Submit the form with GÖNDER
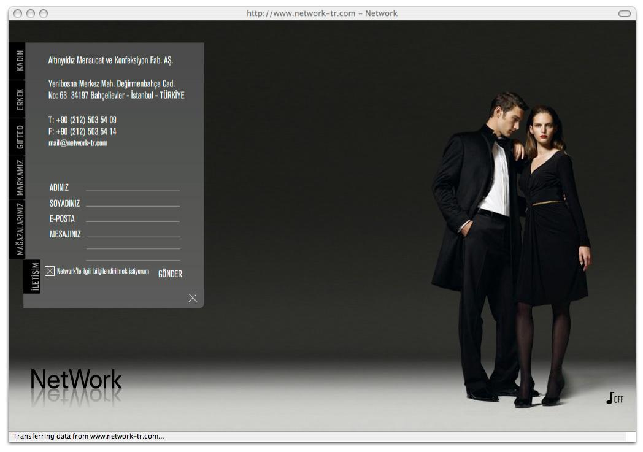 tap(170, 274)
